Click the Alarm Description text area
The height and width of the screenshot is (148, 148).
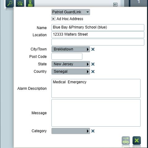coord(96,88)
